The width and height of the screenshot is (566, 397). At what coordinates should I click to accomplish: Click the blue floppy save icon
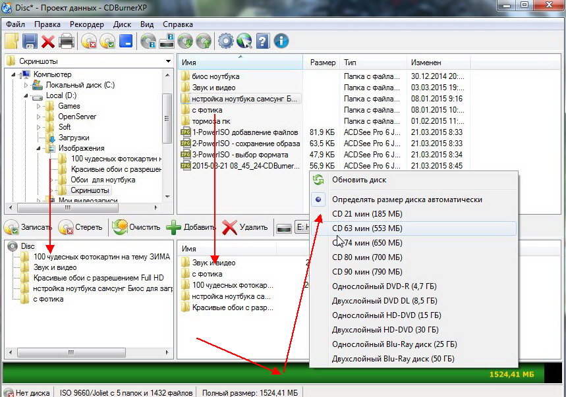pos(30,41)
